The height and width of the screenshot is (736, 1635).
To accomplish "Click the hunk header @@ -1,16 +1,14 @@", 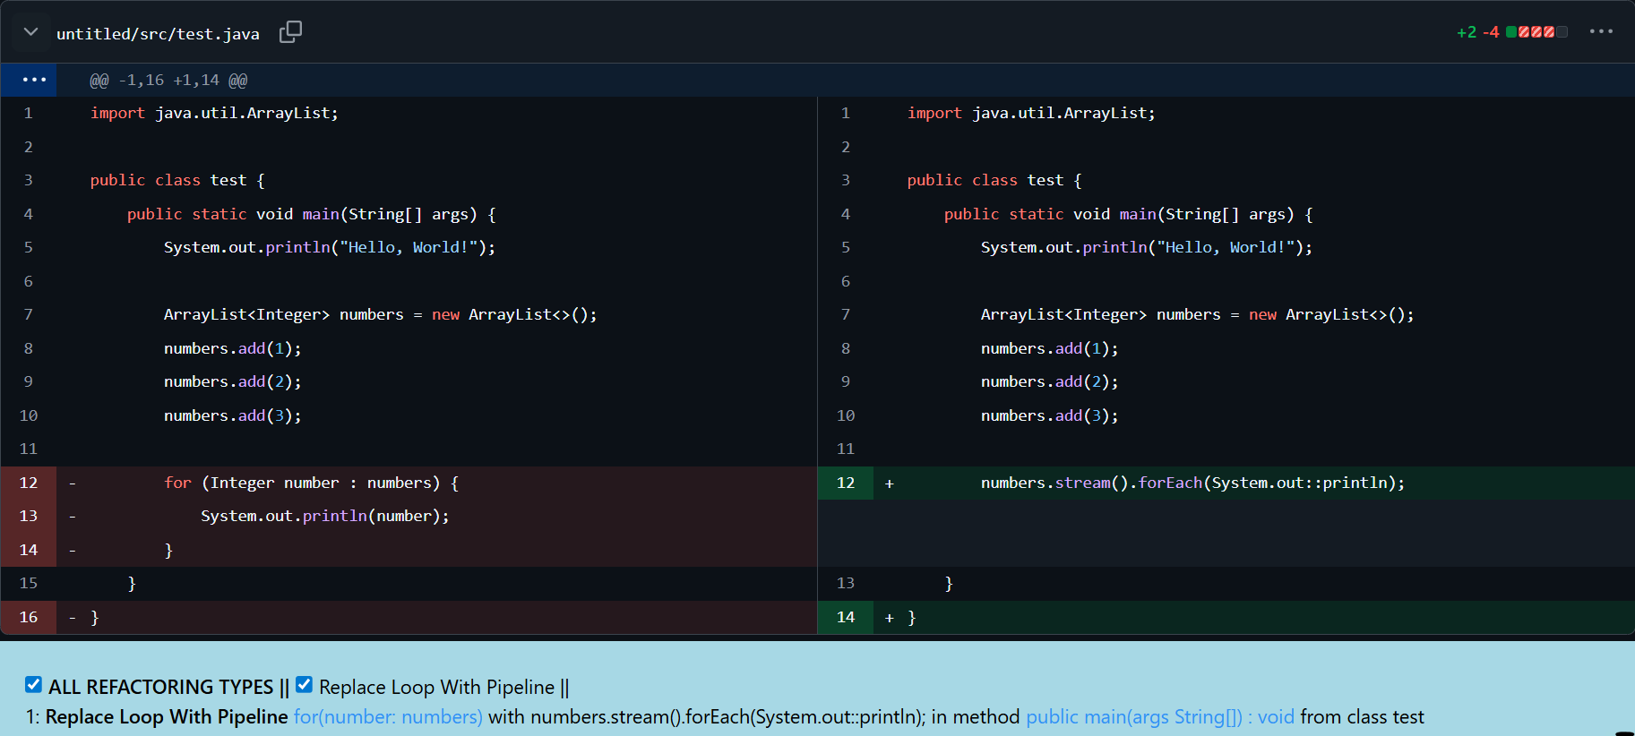I will coord(168,81).
